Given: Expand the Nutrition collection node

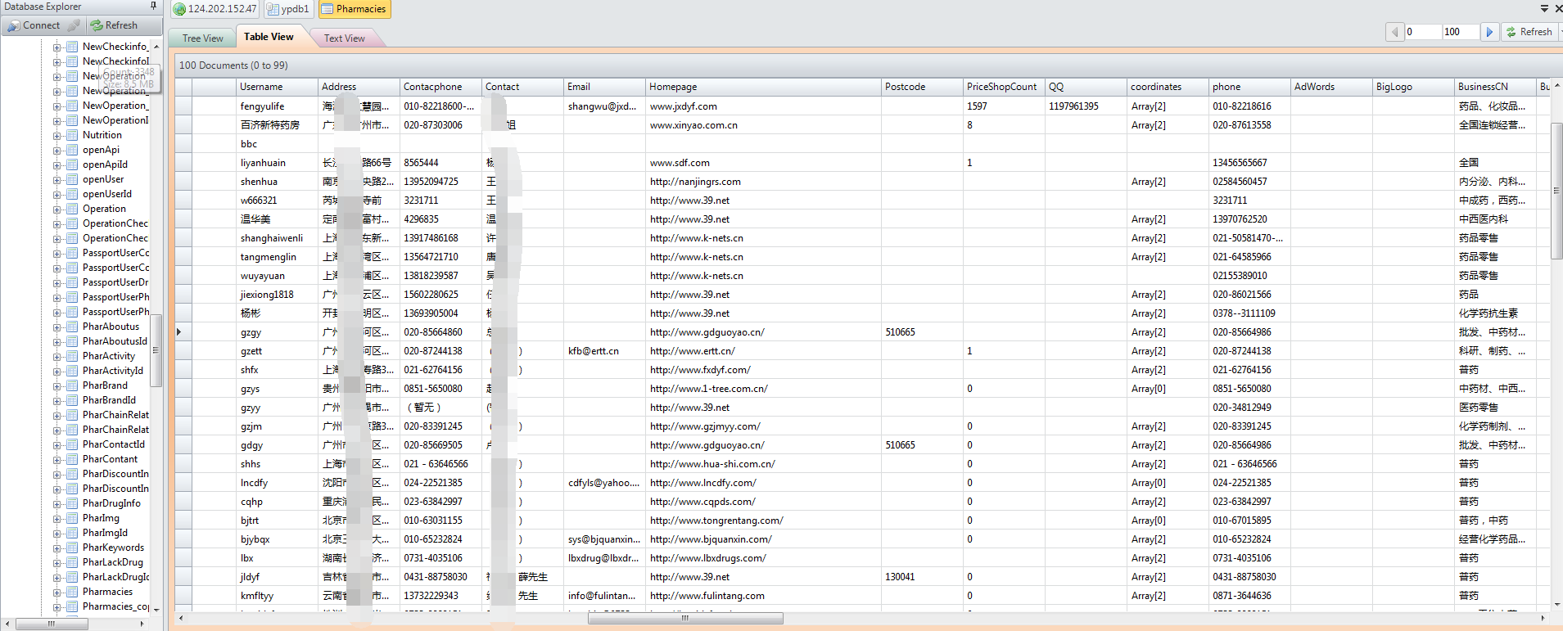Looking at the screenshot, I should [x=57, y=136].
